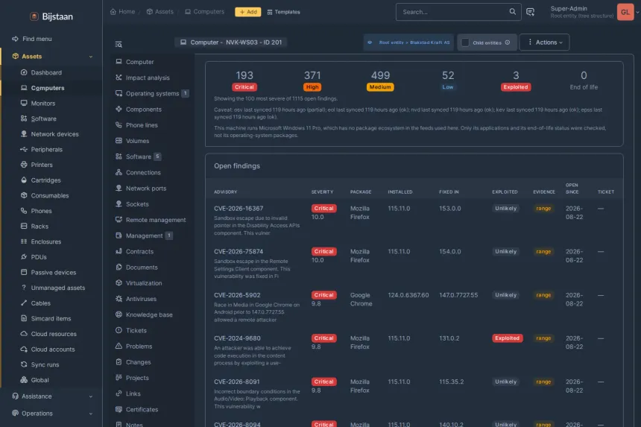Open advisory CVE-2026-75874
This screenshot has width=641, height=427.
pos(239,251)
